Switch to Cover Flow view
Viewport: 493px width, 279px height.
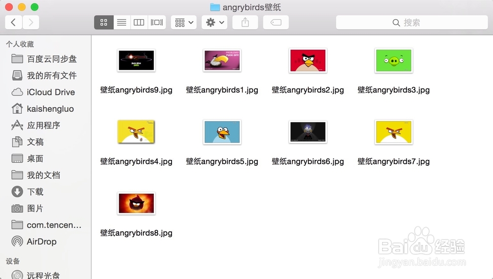click(x=157, y=22)
